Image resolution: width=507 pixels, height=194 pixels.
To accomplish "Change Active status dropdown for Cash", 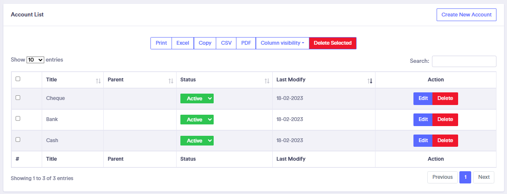I will click(197, 140).
